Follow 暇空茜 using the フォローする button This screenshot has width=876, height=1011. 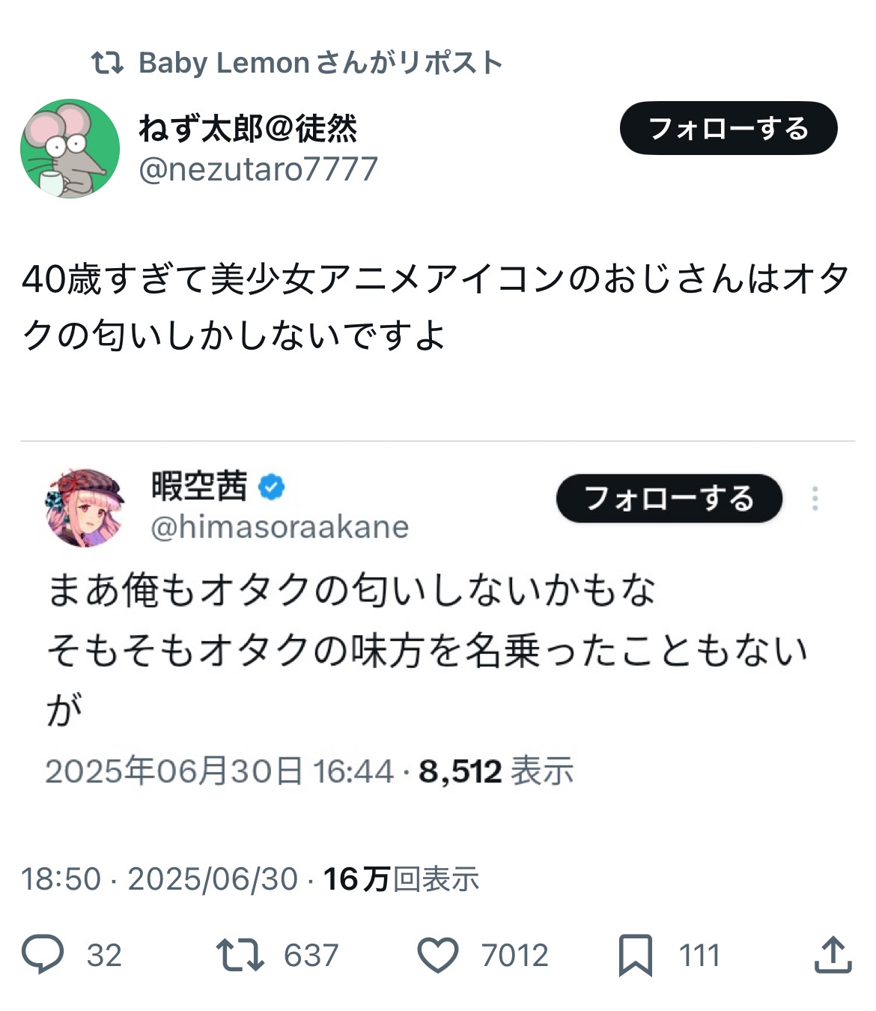pyautogui.click(x=669, y=499)
